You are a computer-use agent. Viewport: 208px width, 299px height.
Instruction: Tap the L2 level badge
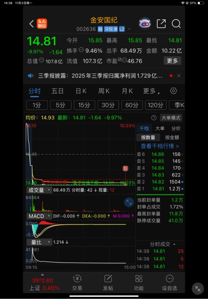pos(122,29)
